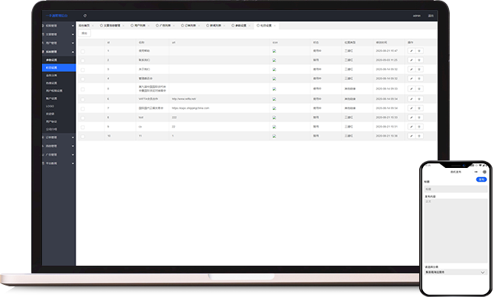The width and height of the screenshot is (494, 297).
Task: Click the trash delete icon in row 1
Action: click(419, 50)
